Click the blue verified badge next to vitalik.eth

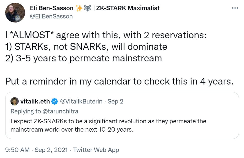pos(55,102)
